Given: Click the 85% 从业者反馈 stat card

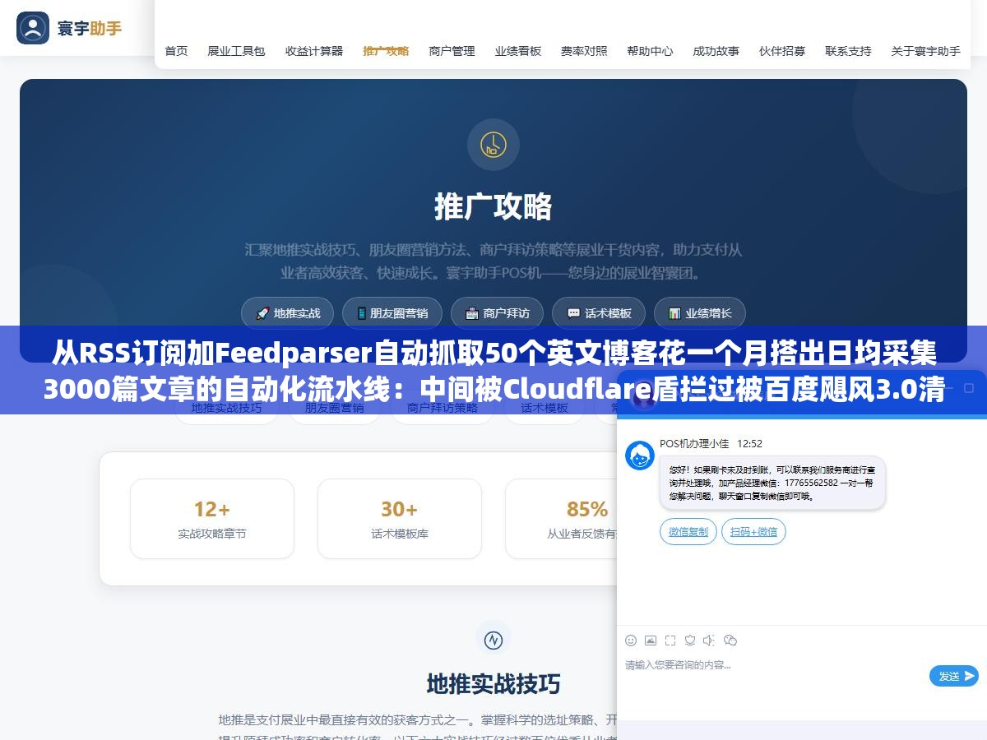Looking at the screenshot, I should (x=561, y=519).
